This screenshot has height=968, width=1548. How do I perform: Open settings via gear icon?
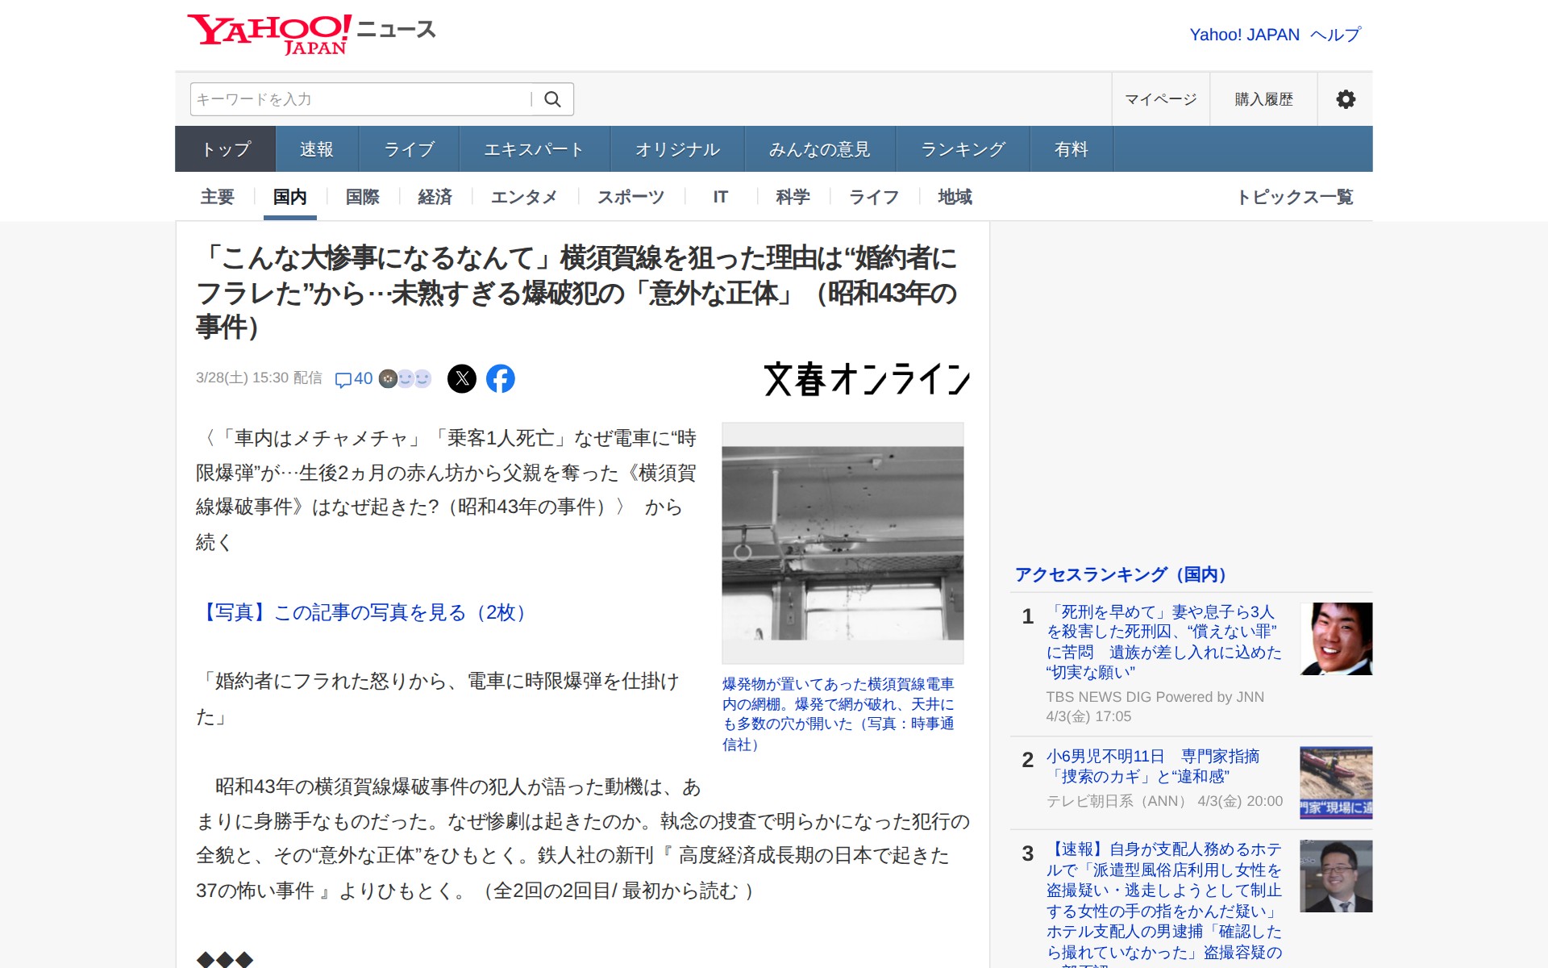(x=1345, y=99)
